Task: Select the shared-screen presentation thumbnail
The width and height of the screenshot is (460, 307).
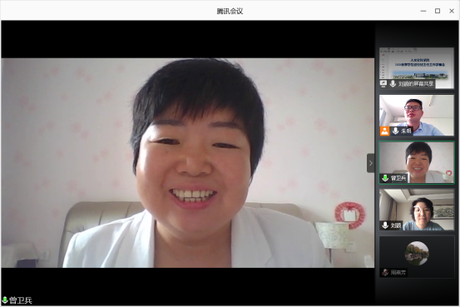Action: [x=416, y=67]
